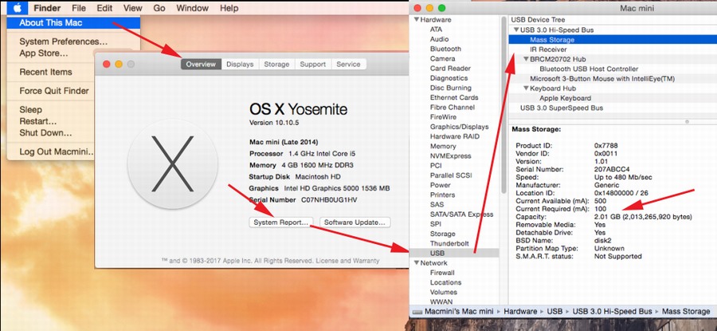
Task: Select Camera in the Hardware list
Action: point(443,58)
